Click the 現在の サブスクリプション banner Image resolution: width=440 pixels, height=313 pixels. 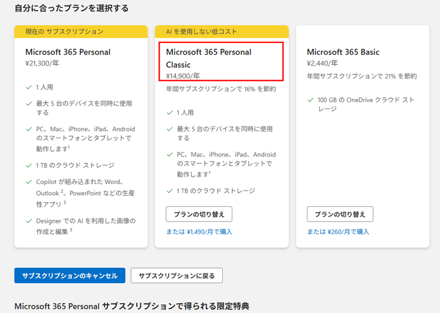click(81, 32)
